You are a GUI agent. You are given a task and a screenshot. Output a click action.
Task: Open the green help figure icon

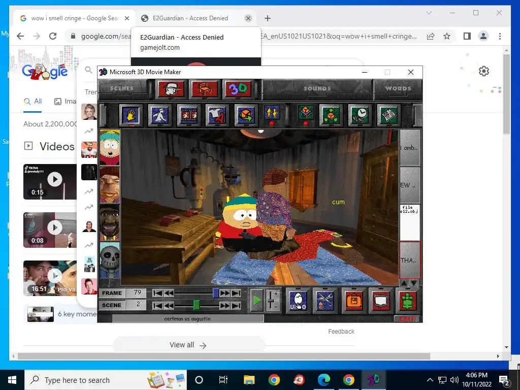[407, 301]
